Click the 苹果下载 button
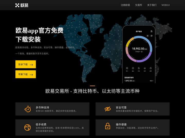Viewport: 185px width, 138px height. pos(26,74)
